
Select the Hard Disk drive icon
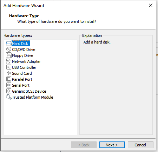click(9, 44)
